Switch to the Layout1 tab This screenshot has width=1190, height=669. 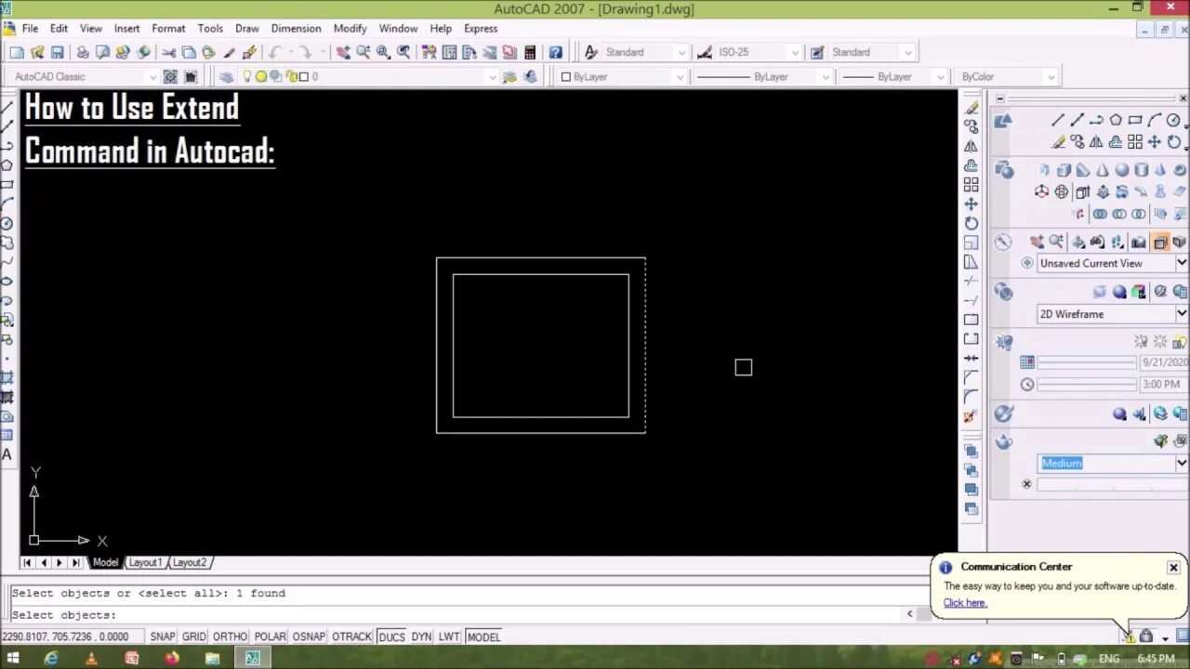[x=145, y=562]
